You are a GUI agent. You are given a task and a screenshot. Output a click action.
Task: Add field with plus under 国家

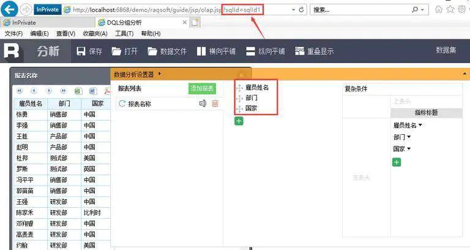239,121
